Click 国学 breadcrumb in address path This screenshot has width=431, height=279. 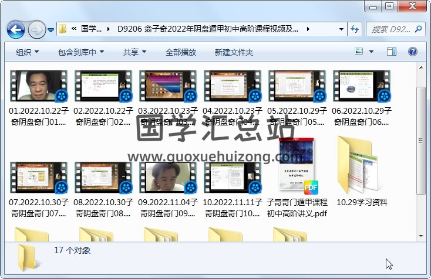pyautogui.click(x=91, y=29)
